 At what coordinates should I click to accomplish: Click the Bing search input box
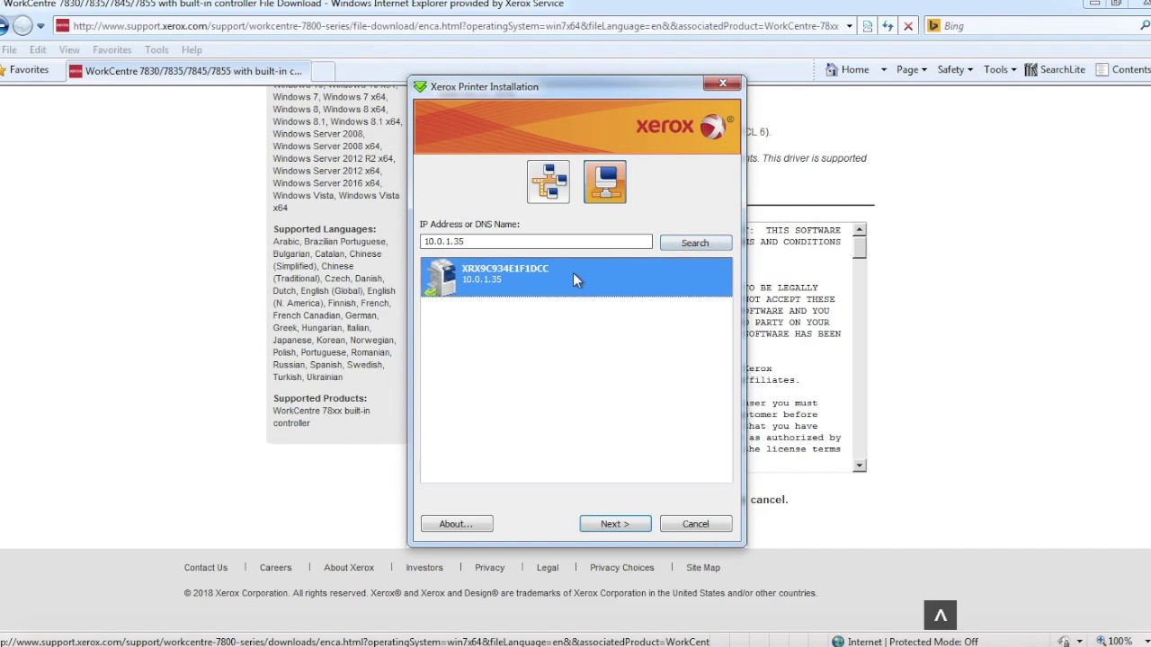[x=1039, y=26]
